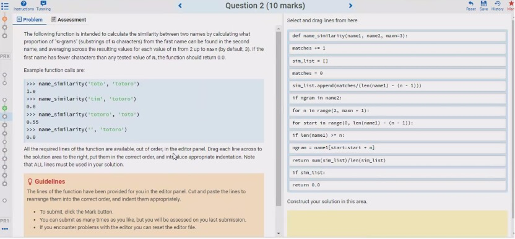Select the 'return 0.0' code line

[x=397, y=185]
